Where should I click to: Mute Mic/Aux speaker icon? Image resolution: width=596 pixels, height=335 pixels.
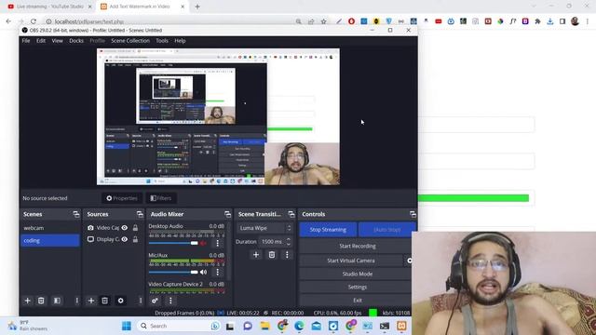(203, 272)
